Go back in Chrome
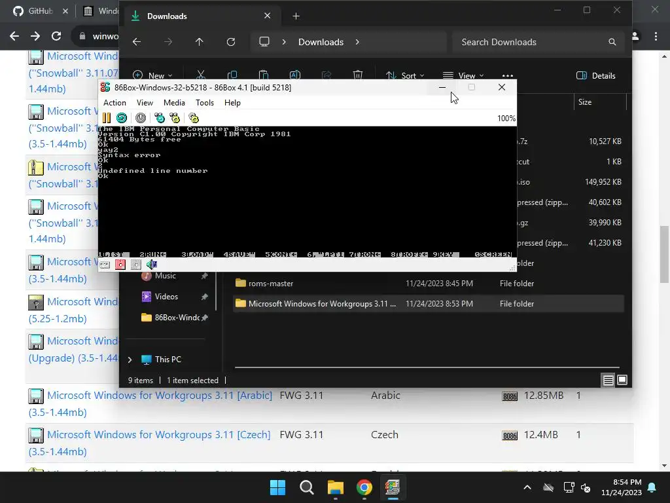 pyautogui.click(x=14, y=36)
